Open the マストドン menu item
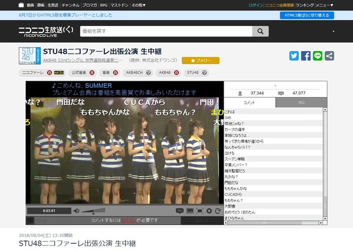The height and width of the screenshot is (251, 353). (x=119, y=5)
